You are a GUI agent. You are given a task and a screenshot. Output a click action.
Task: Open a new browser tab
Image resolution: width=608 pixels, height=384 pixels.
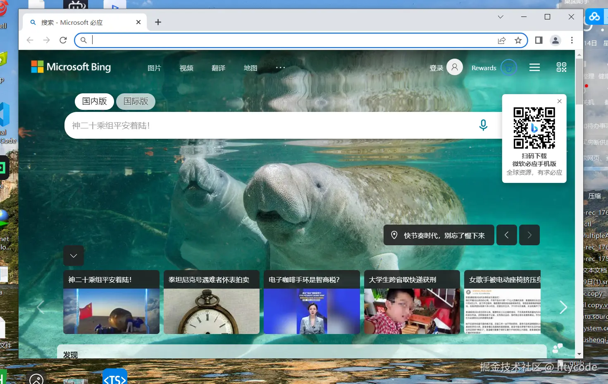(158, 22)
